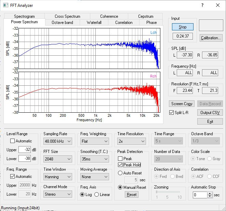Open the Sampling Rate dropdown
226x211 pixels.
pos(58,141)
